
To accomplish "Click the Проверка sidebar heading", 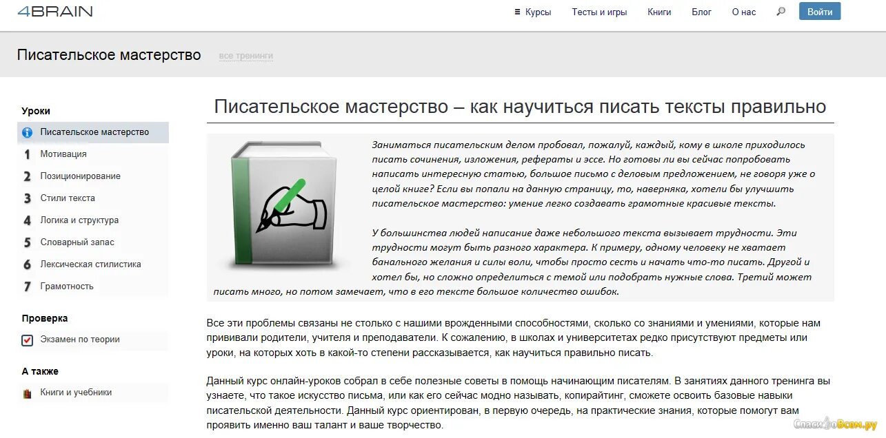I will click(45, 318).
